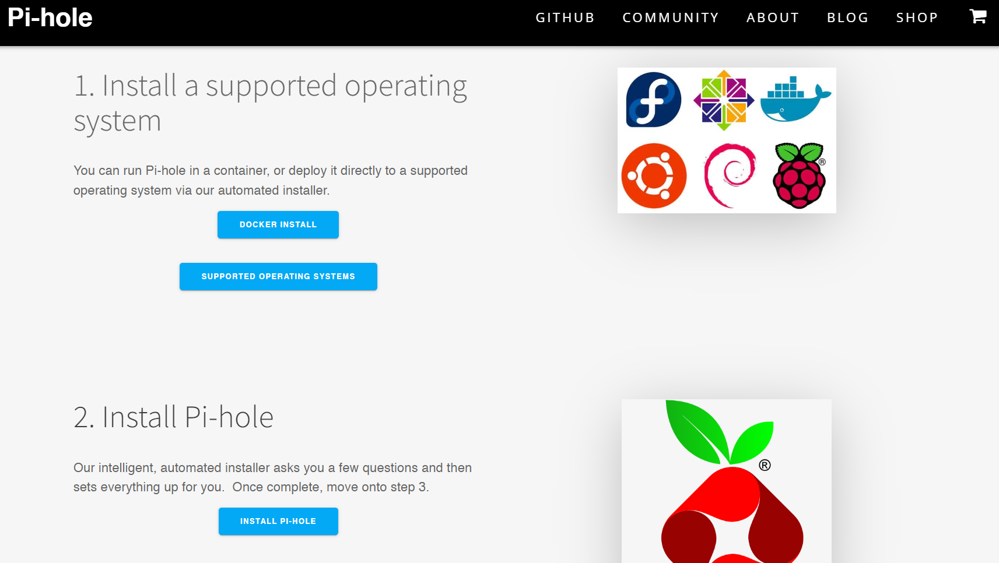This screenshot has width=999, height=563.
Task: Select the CentOS logo
Action: point(725,100)
